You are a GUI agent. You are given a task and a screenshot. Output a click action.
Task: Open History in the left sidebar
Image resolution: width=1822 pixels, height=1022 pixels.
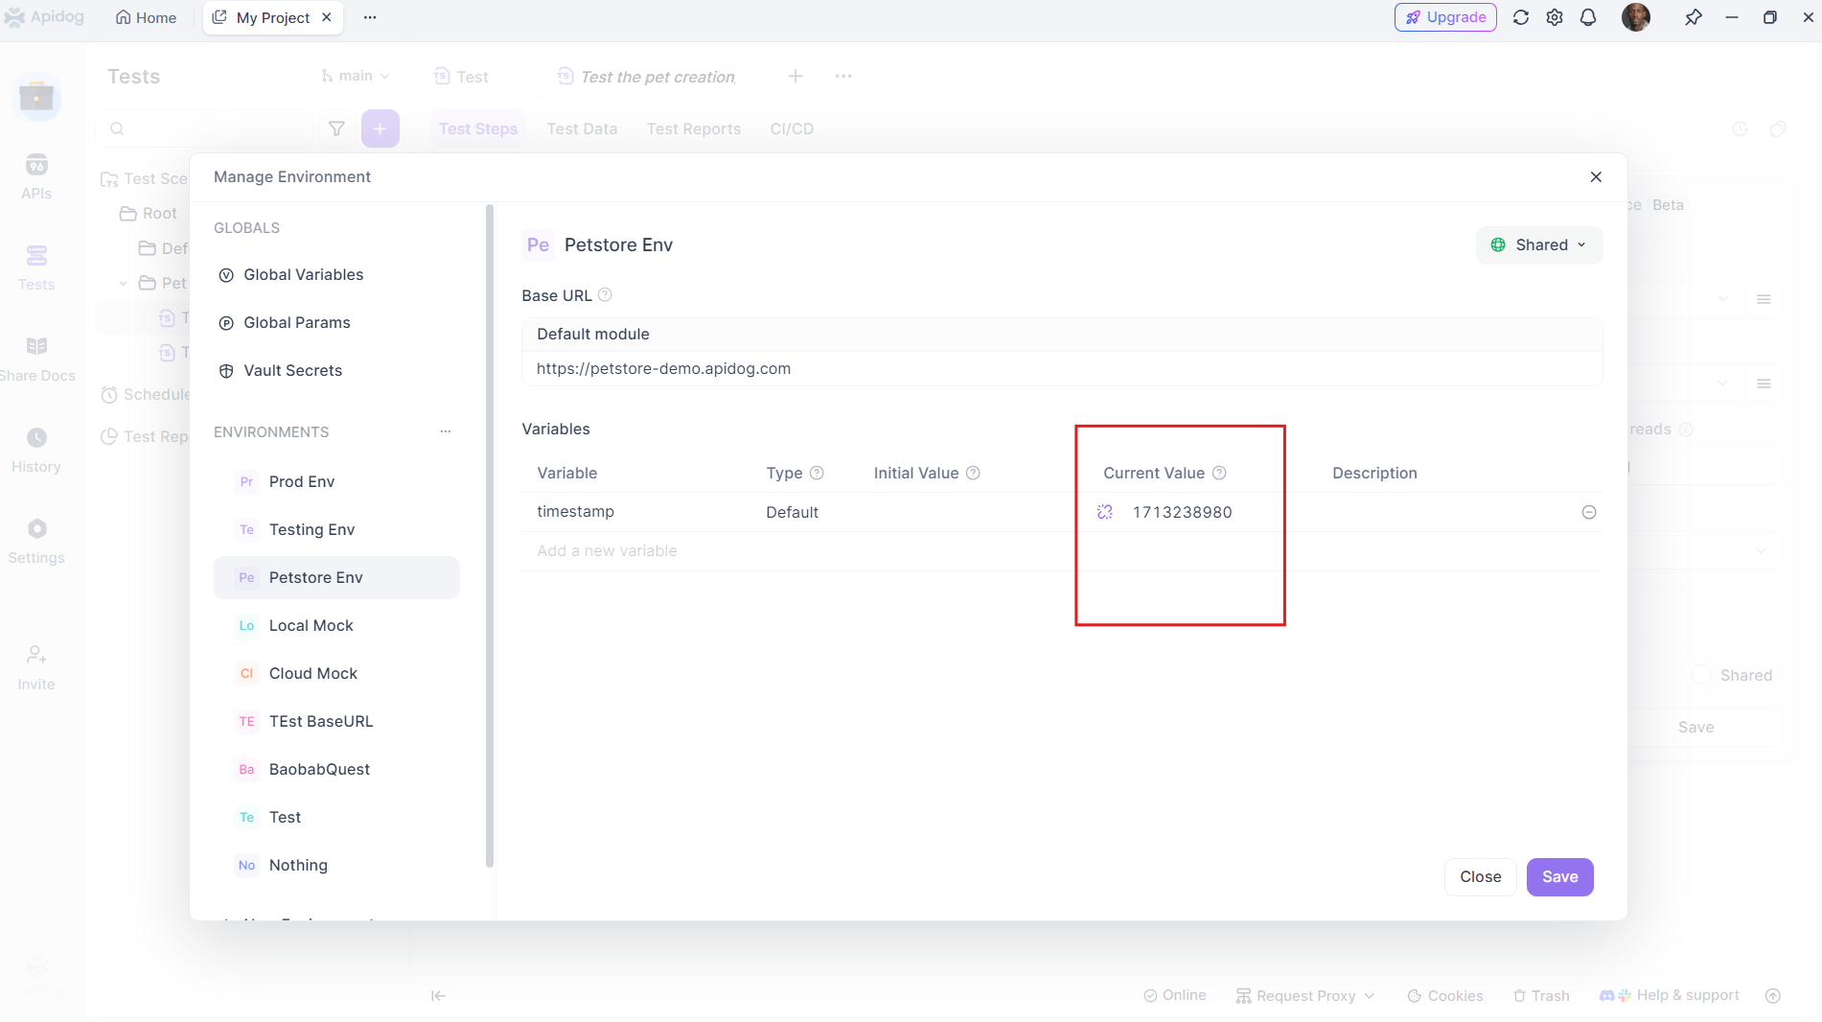[36, 451]
